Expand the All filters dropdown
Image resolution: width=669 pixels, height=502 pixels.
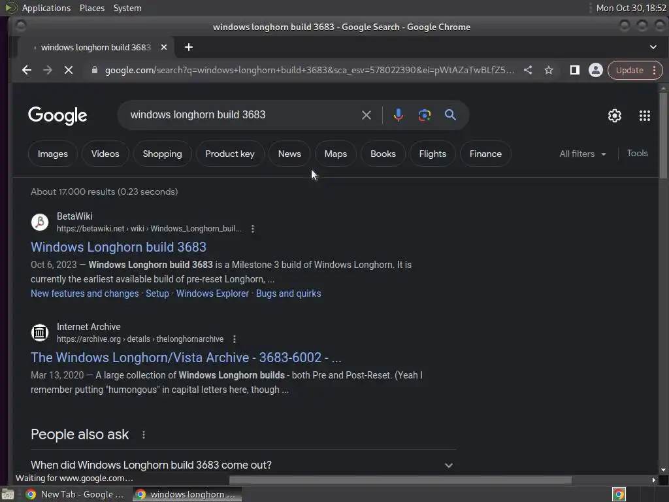(x=582, y=154)
